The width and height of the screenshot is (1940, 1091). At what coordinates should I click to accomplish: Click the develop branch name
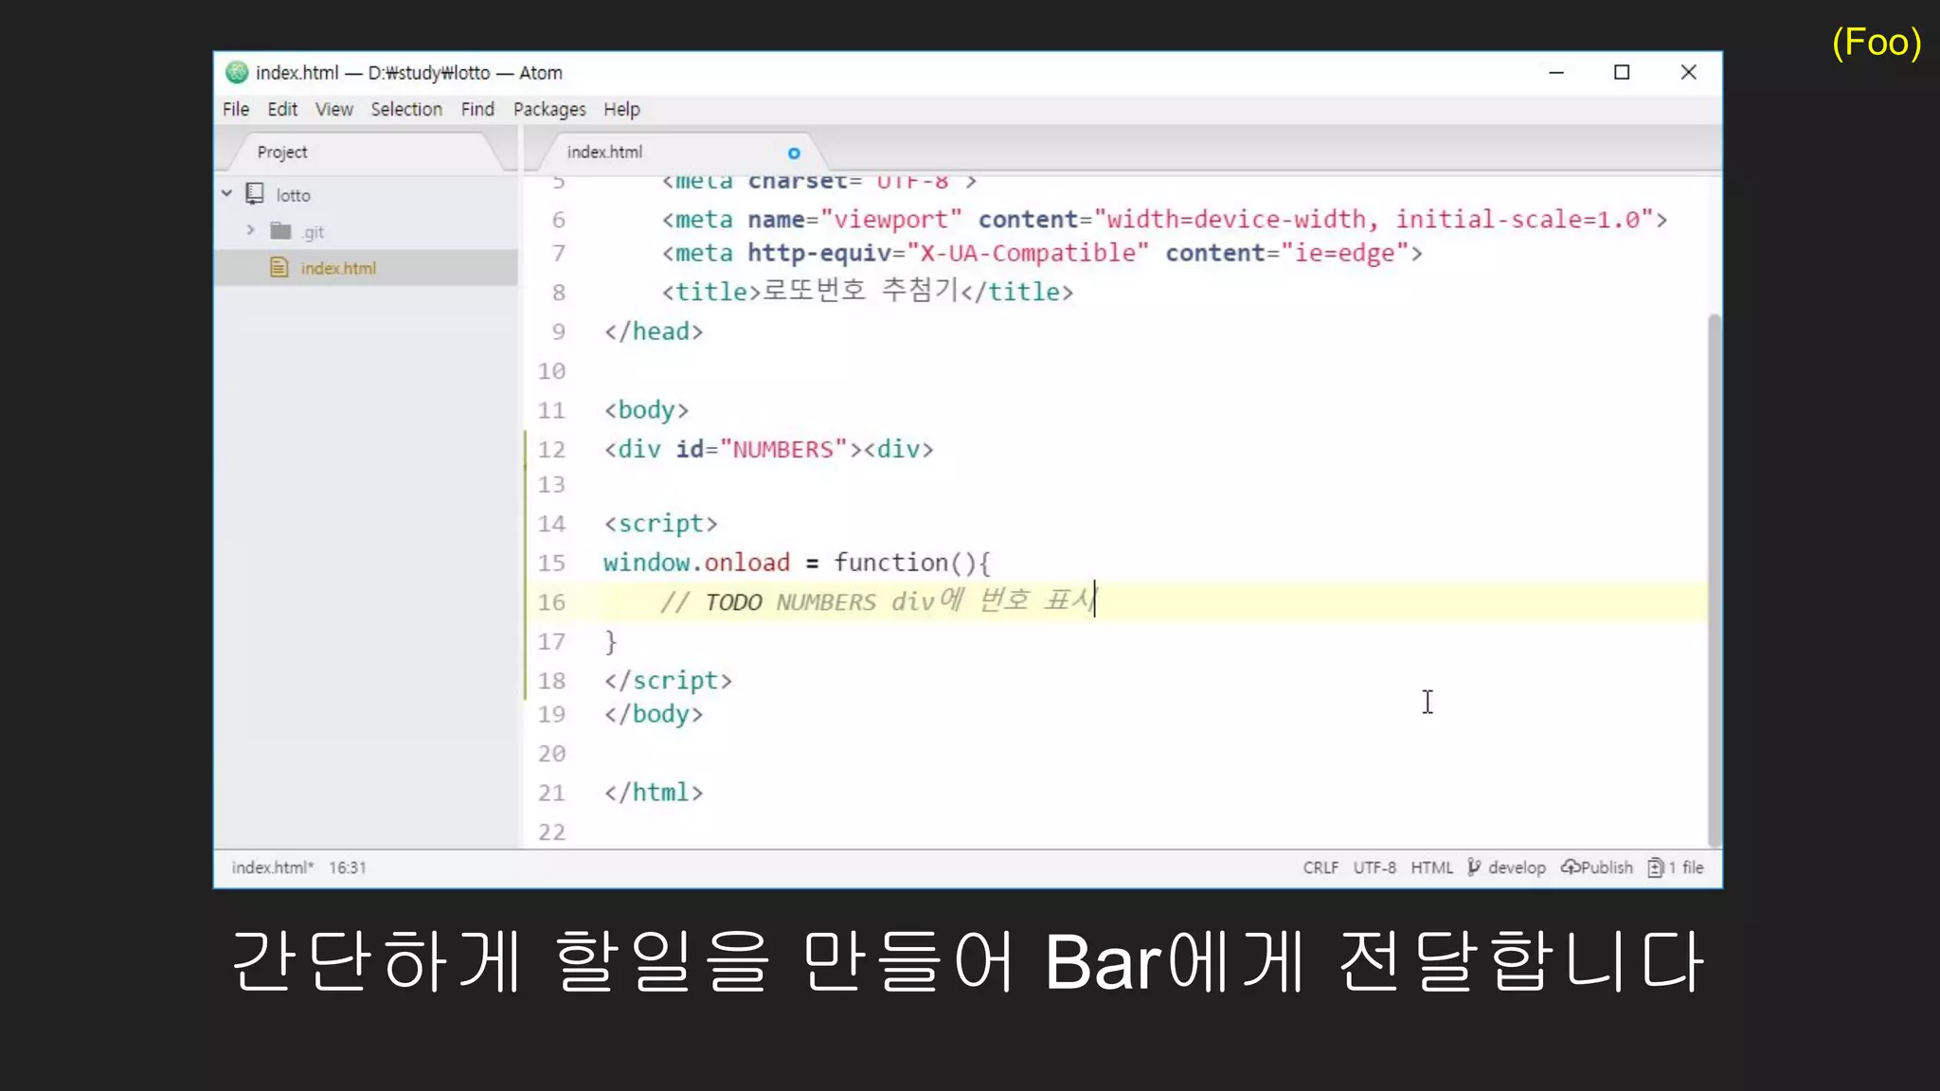(1517, 867)
